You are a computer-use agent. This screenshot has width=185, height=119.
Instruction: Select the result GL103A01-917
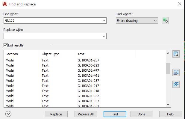[x=88, y=86]
